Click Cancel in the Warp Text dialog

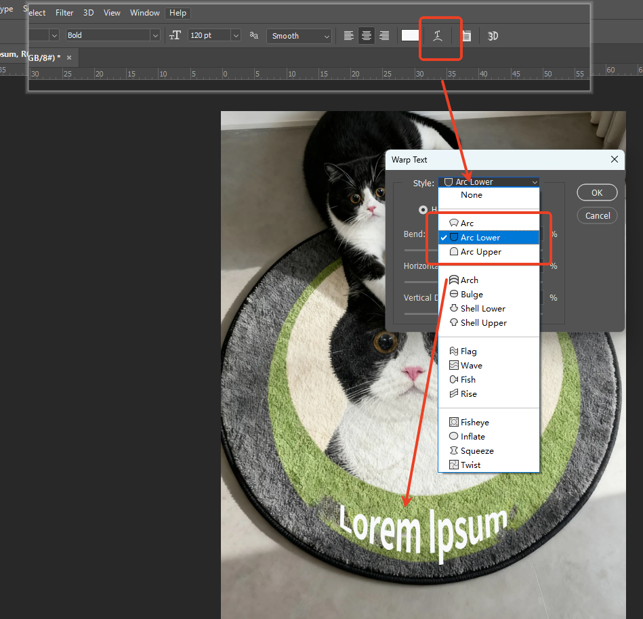[596, 215]
